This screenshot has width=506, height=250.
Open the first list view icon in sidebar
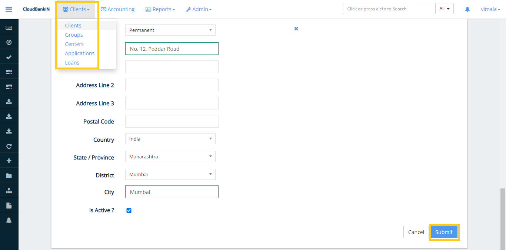tap(9, 71)
